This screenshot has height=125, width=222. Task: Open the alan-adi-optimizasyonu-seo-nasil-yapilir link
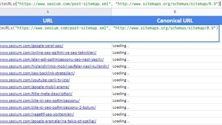click(x=52, y=59)
